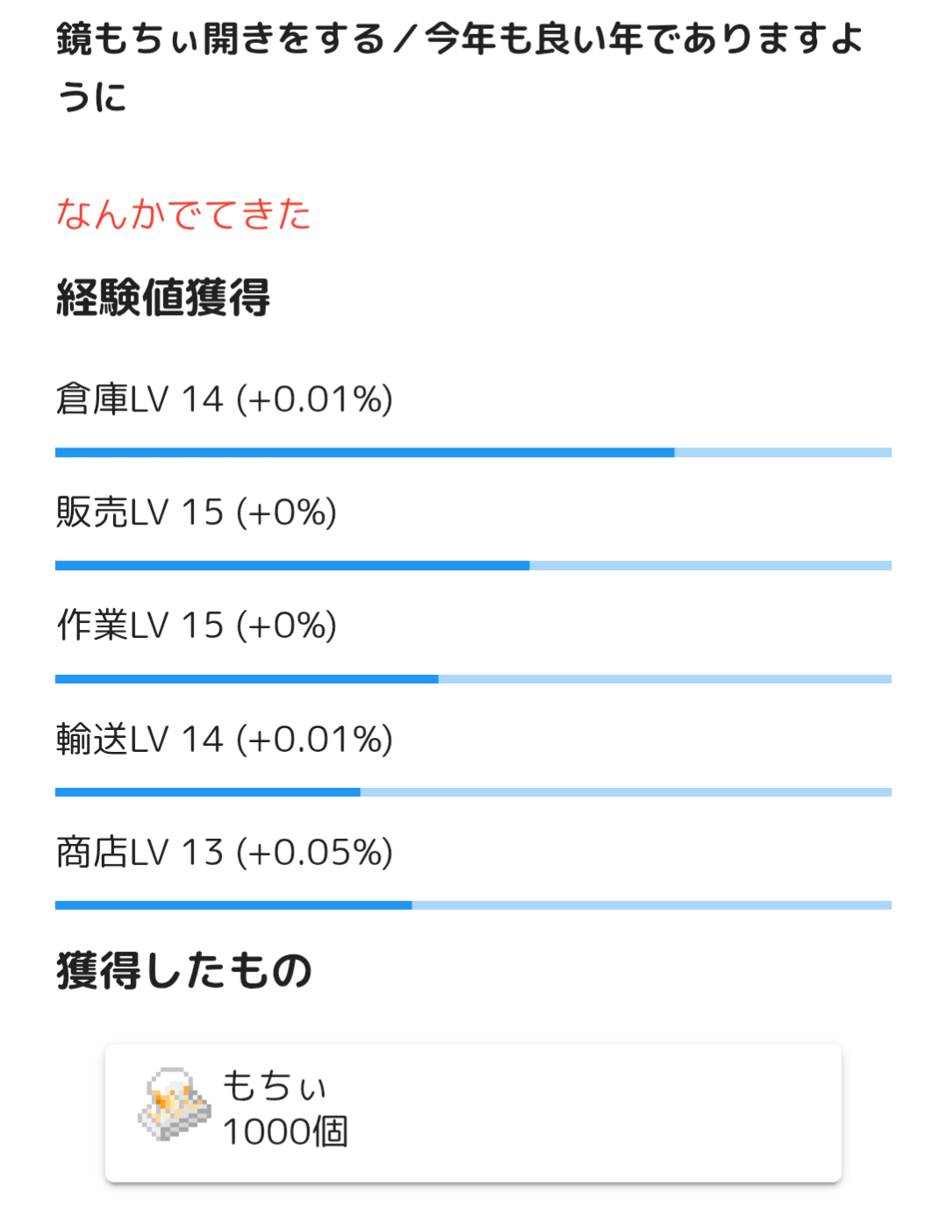Click the 輸送 experience progress bar
This screenshot has height=1209, width=947.
[x=473, y=792]
